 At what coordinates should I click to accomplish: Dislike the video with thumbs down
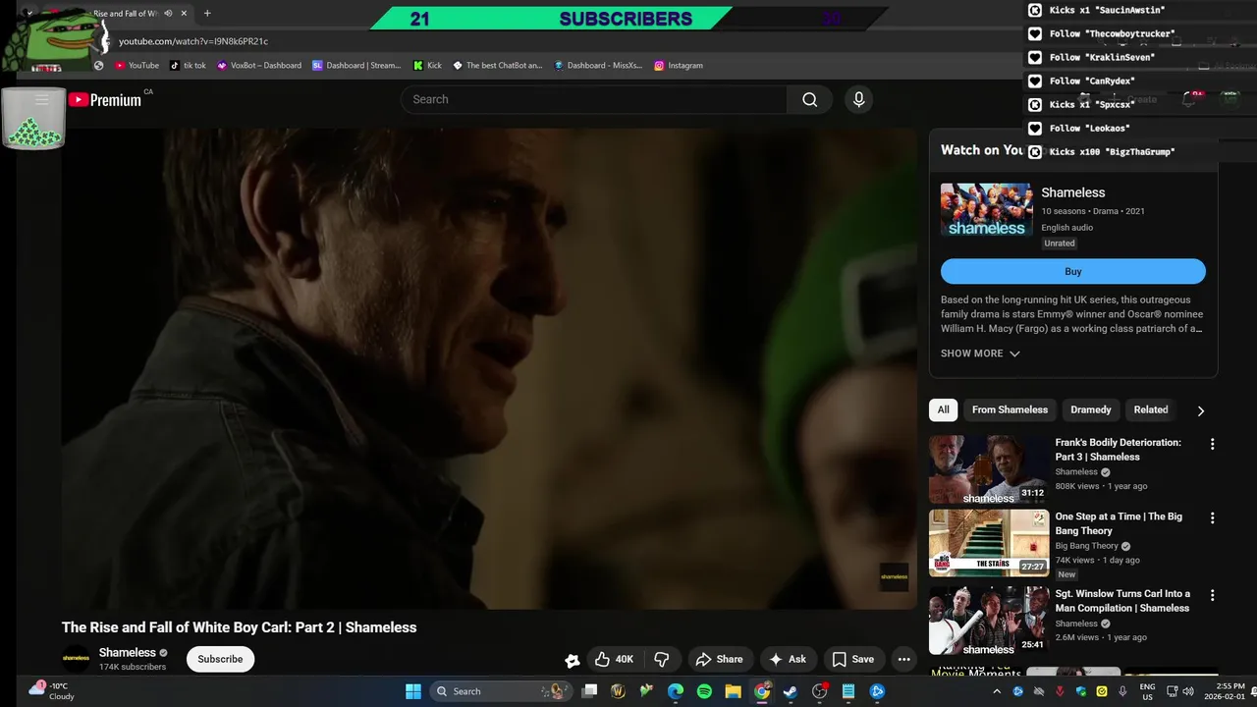(x=662, y=659)
